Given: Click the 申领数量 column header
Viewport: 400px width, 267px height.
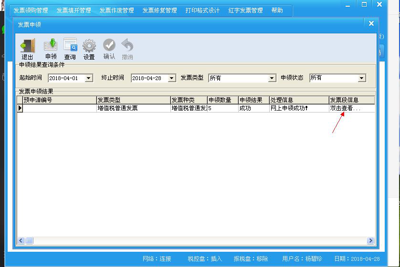Looking at the screenshot, I should click(222, 100).
